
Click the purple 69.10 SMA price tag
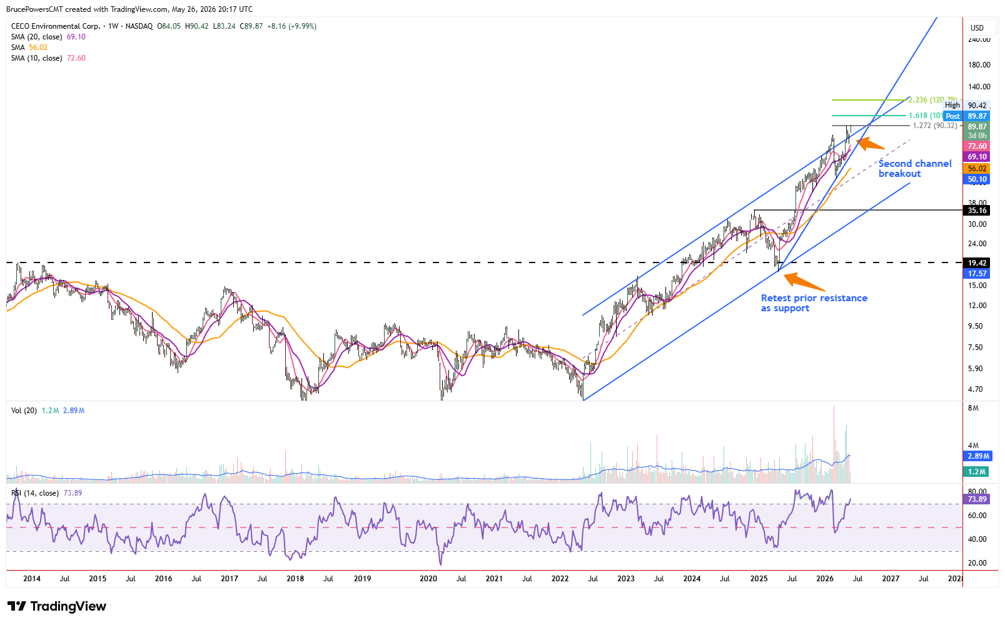coord(977,157)
